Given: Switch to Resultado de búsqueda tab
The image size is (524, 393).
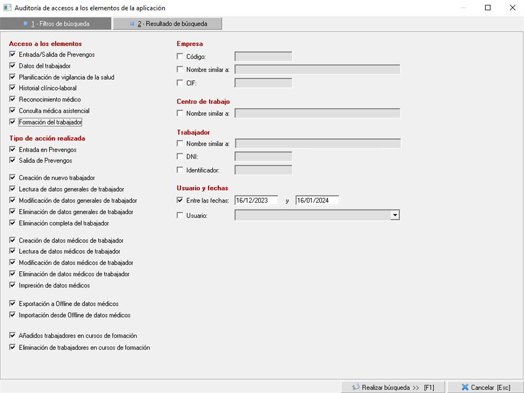Looking at the screenshot, I should pos(168,24).
